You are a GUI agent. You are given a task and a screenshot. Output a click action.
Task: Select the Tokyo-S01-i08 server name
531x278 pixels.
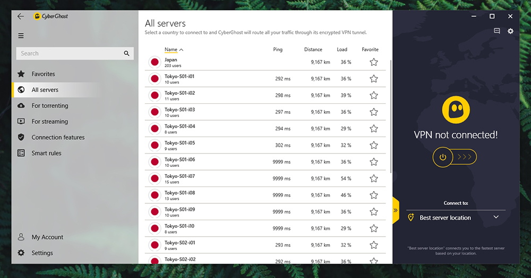point(180,193)
